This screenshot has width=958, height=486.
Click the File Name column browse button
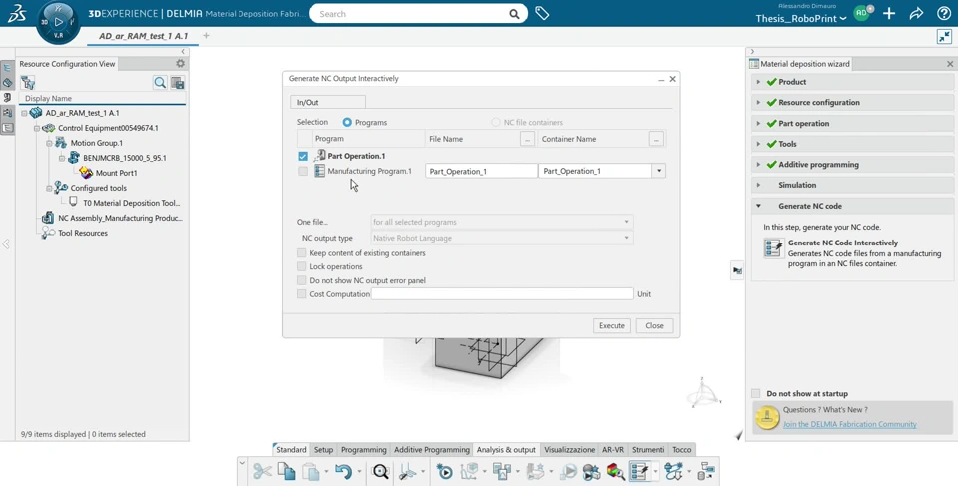pos(527,139)
